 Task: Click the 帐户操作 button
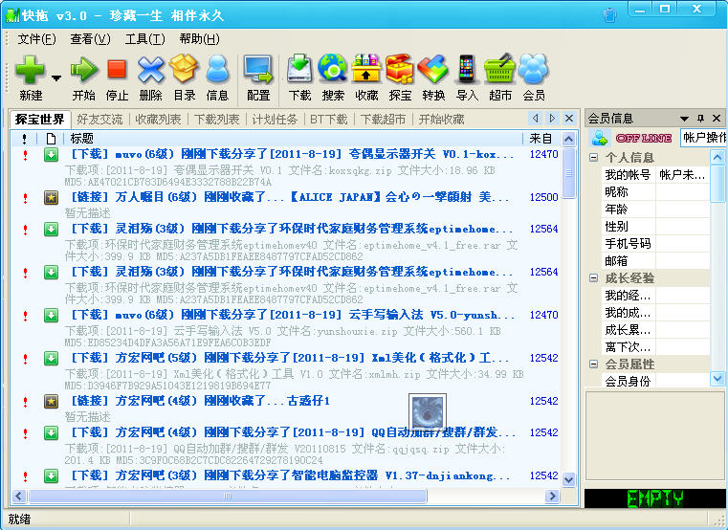703,138
